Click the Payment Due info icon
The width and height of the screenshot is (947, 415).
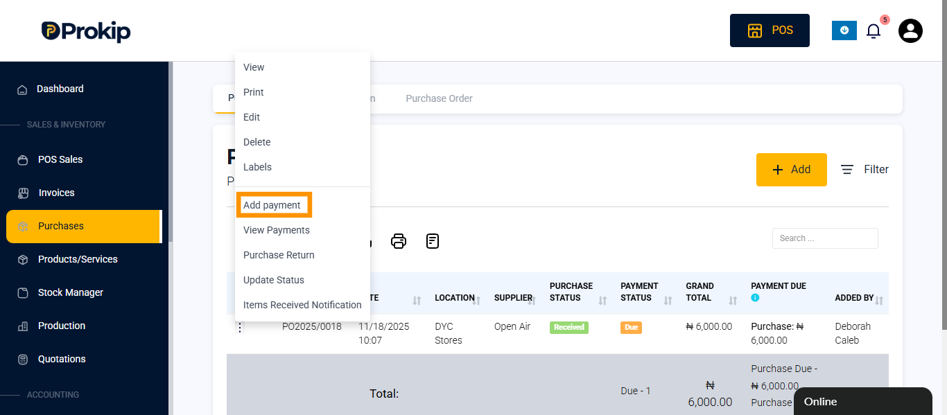755,297
